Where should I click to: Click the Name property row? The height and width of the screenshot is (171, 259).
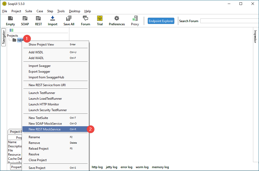pos(15,142)
